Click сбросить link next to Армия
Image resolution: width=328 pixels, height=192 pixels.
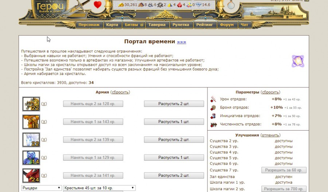pos(120,92)
